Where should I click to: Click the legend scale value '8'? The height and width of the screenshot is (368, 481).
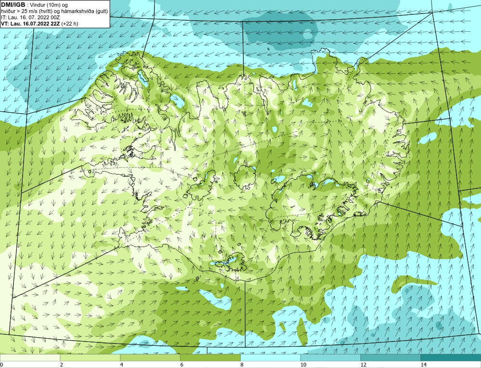[242, 365]
